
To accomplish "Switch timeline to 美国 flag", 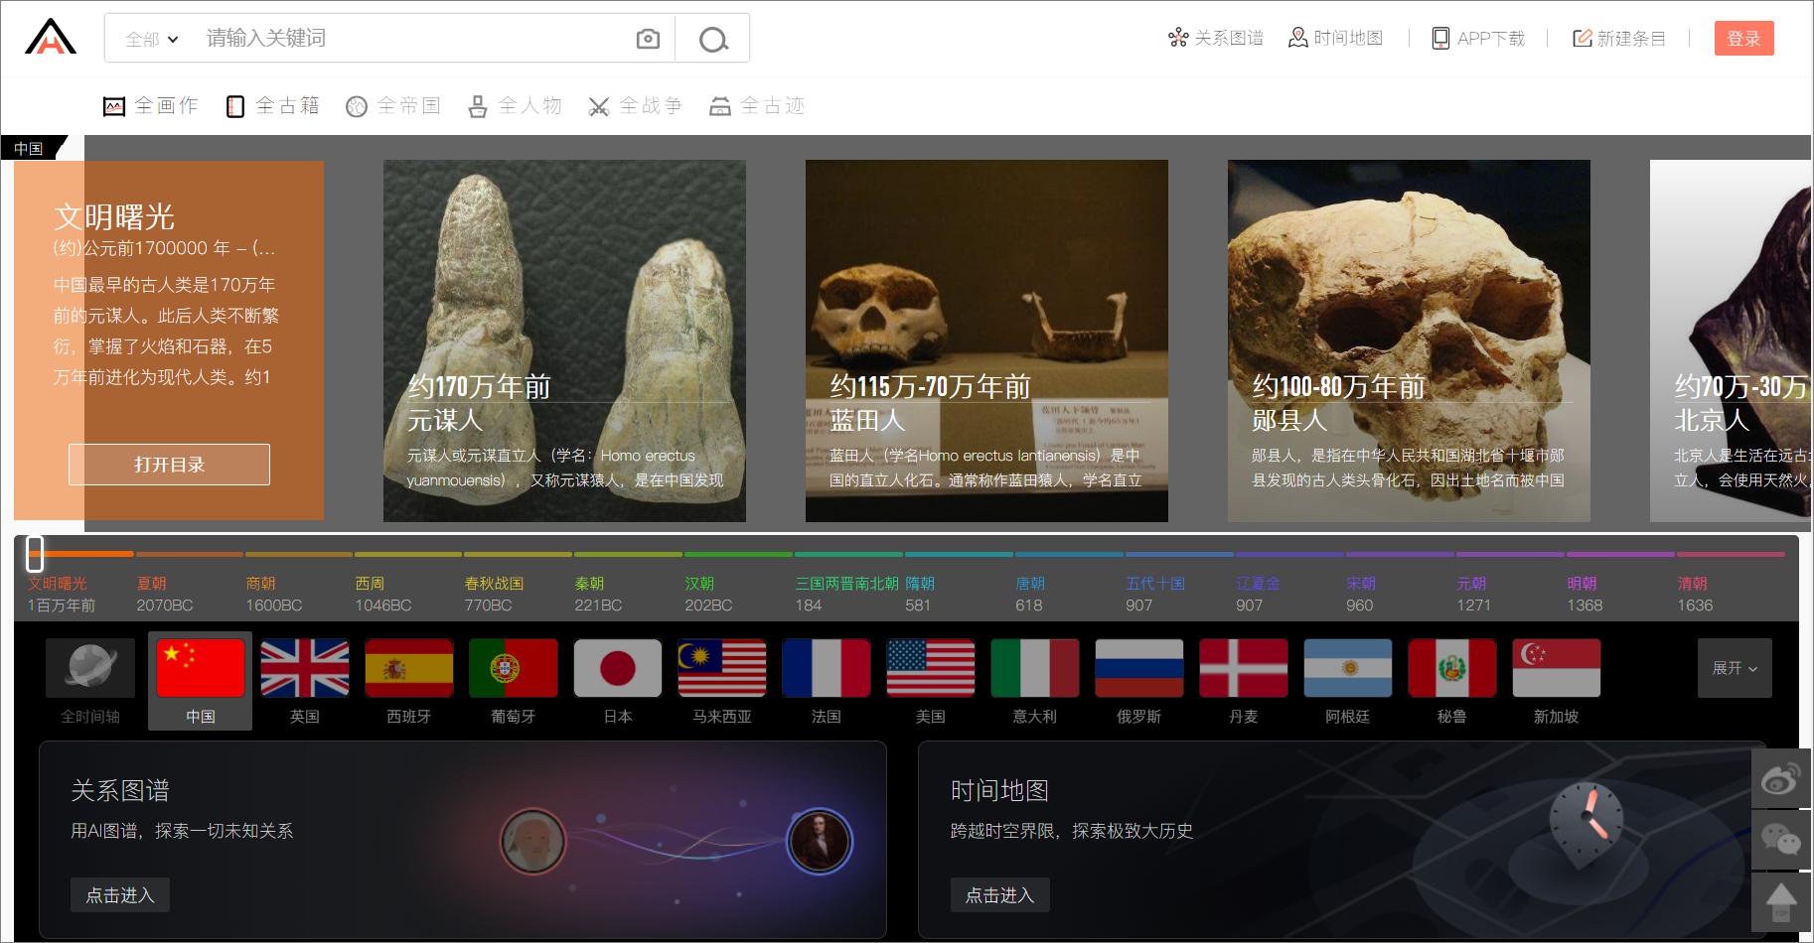I will pyautogui.click(x=930, y=668).
